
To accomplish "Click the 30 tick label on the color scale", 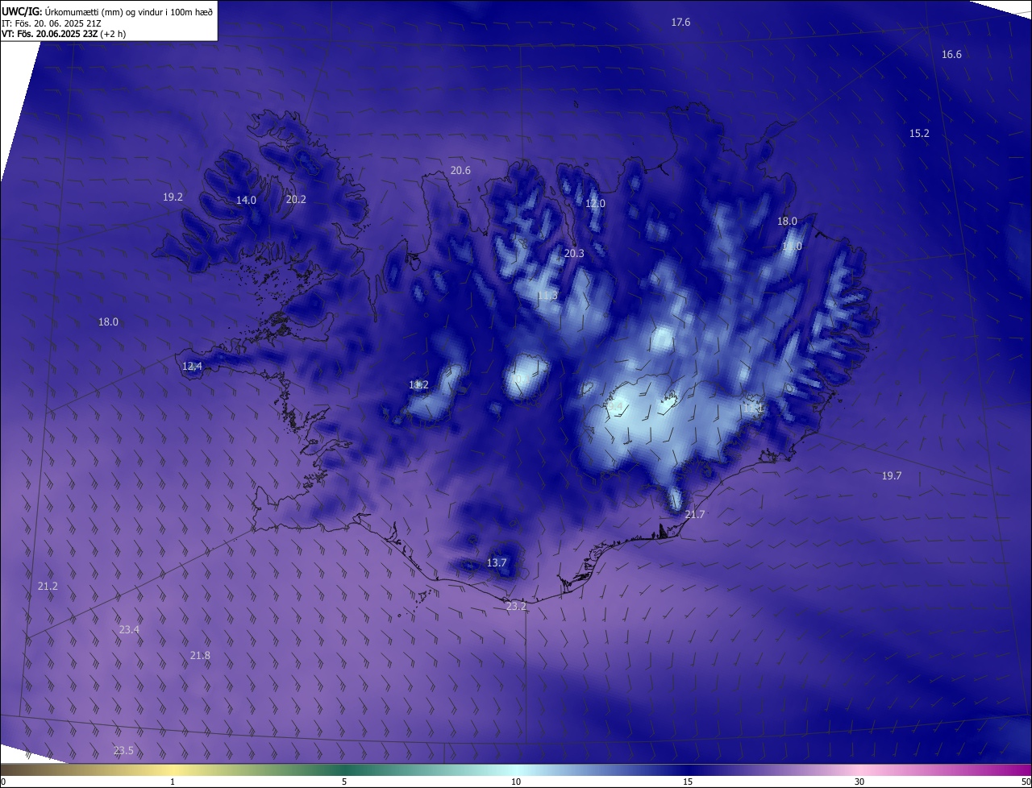I will tap(859, 782).
